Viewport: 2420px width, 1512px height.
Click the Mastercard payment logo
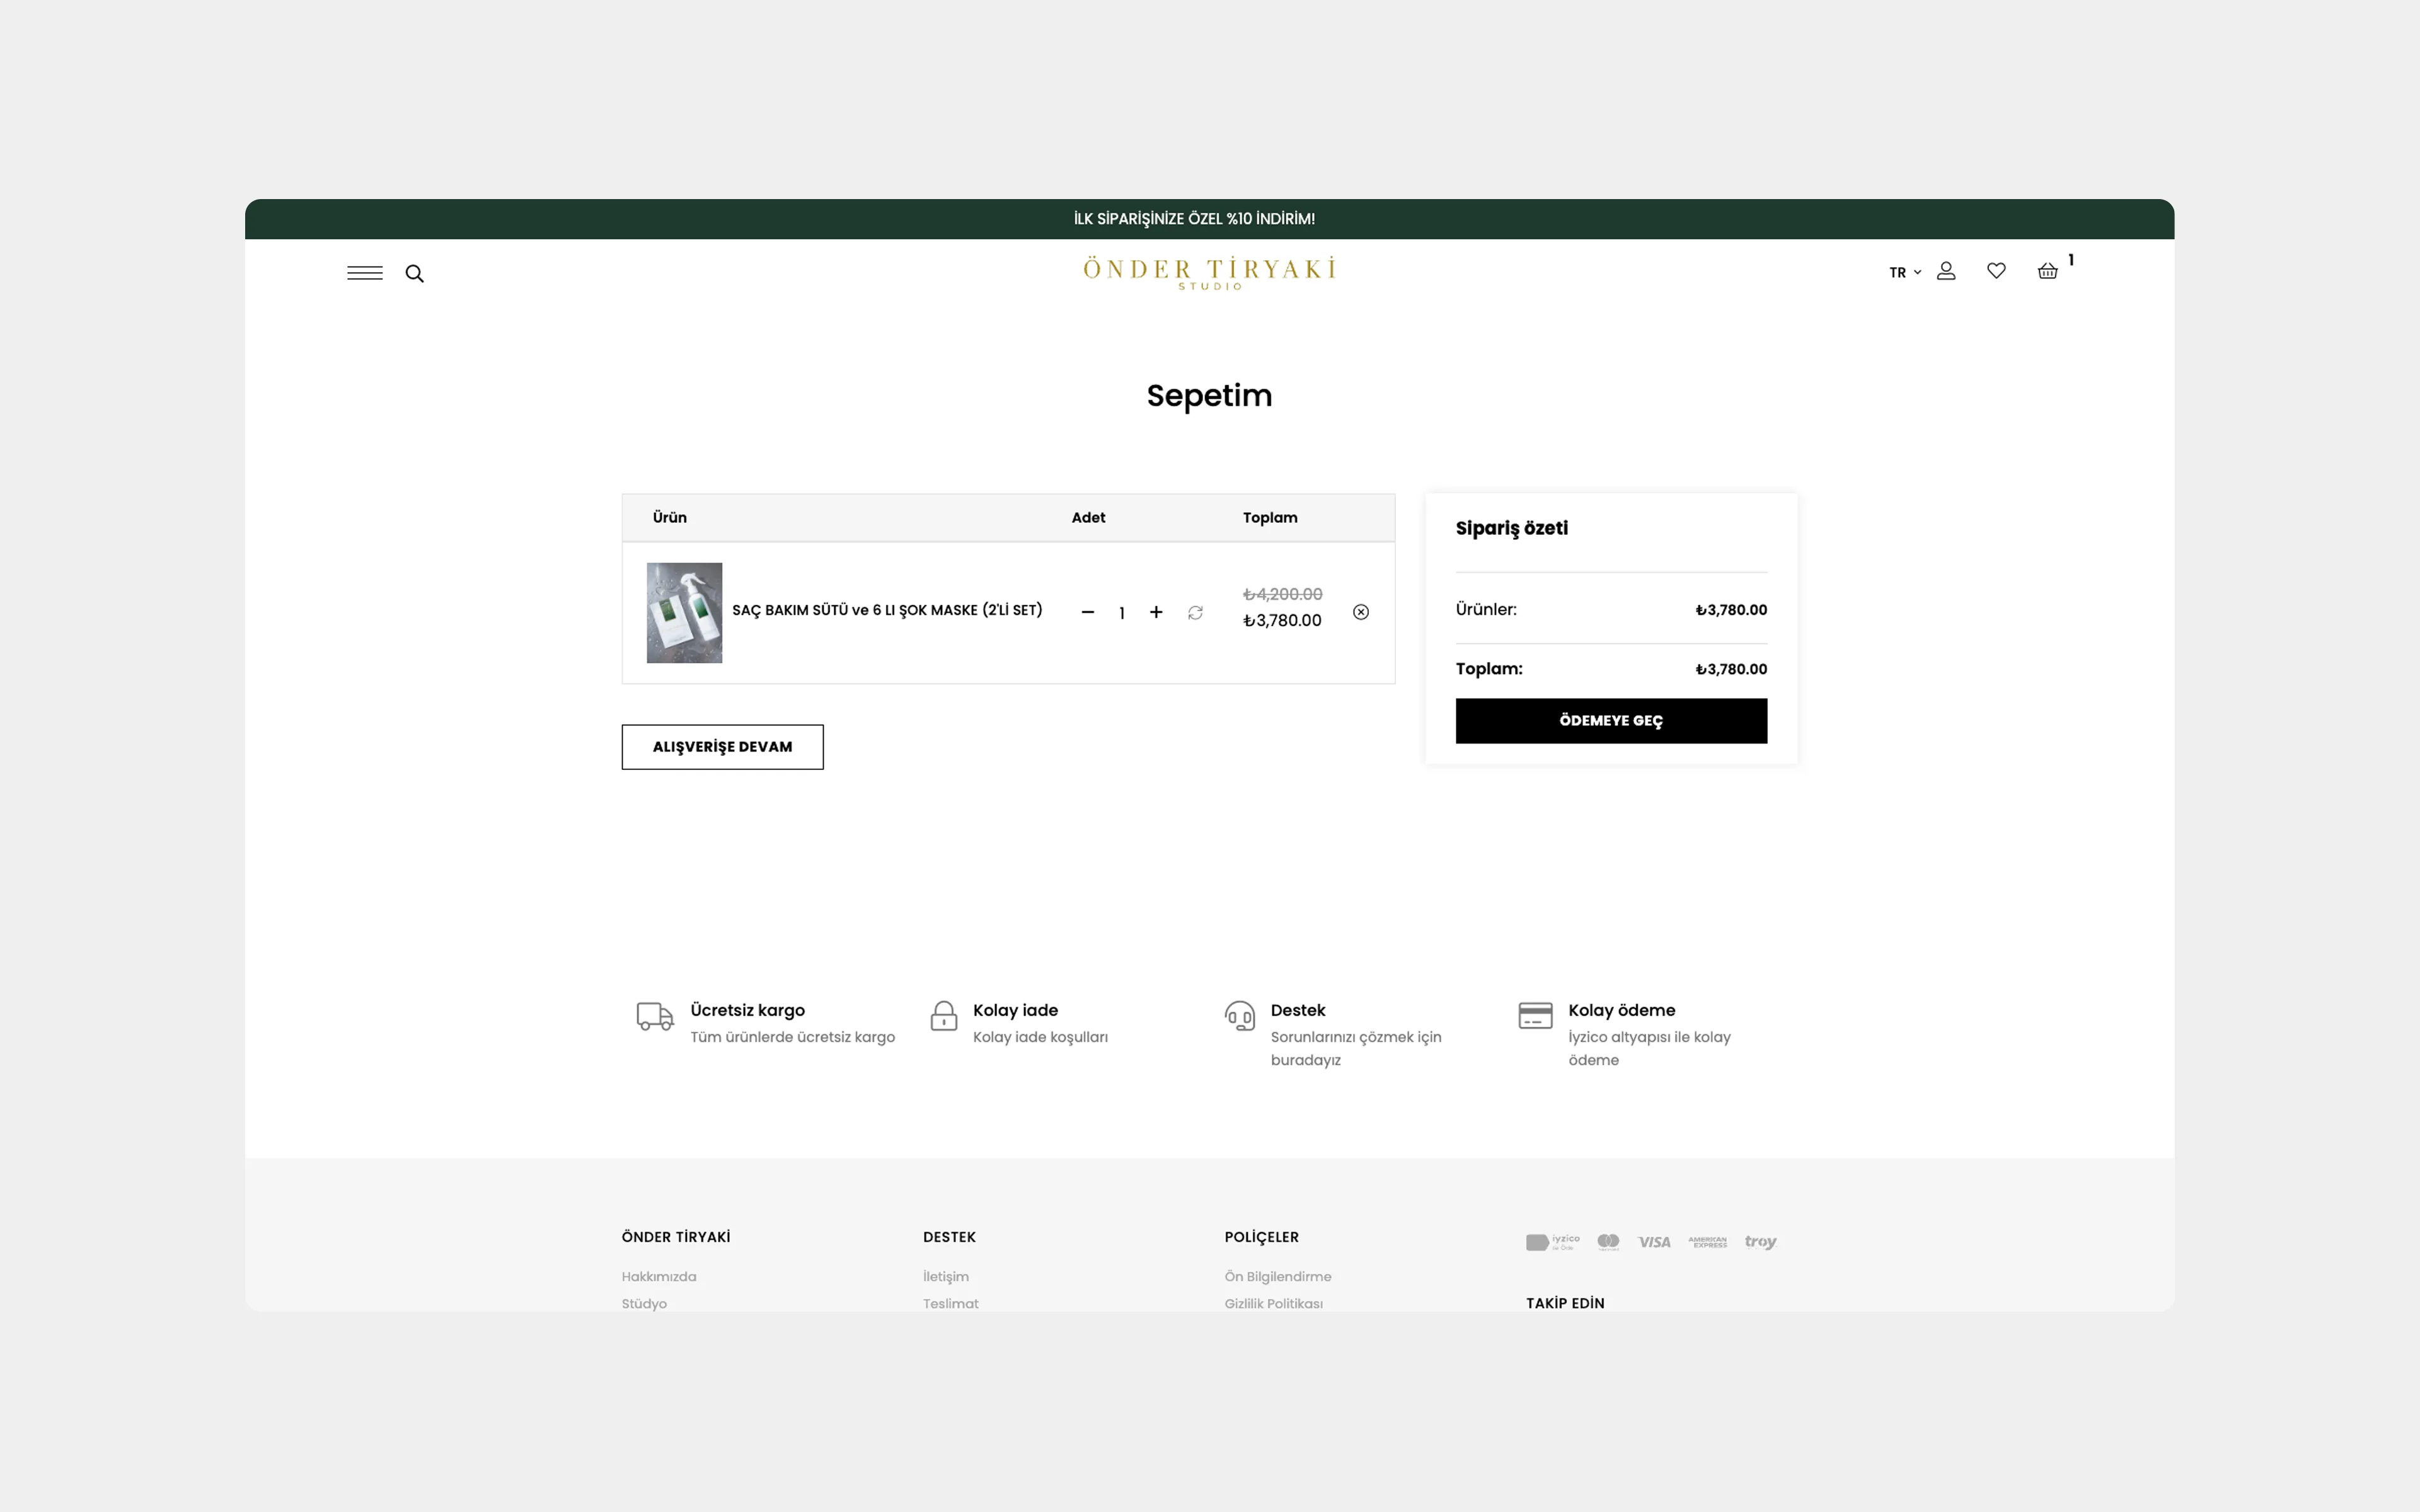[1608, 1242]
